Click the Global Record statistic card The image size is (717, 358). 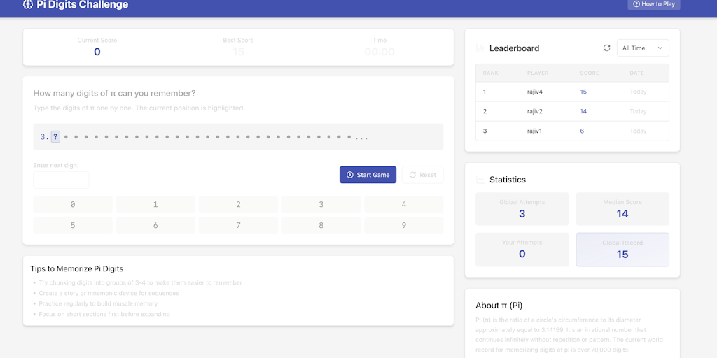[x=622, y=250]
